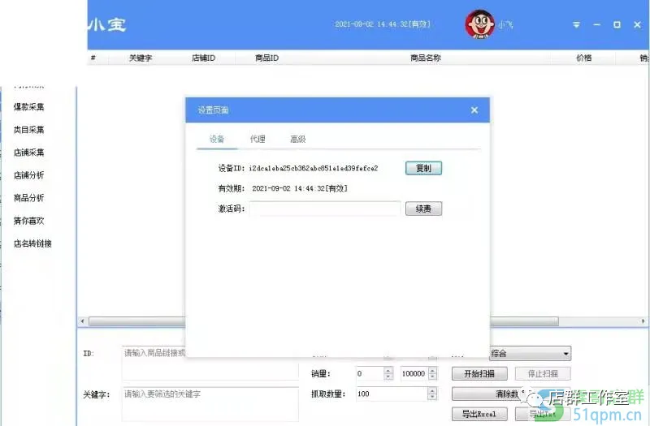
Task: Increase the 销量 maximum value stepper
Action: (433, 371)
